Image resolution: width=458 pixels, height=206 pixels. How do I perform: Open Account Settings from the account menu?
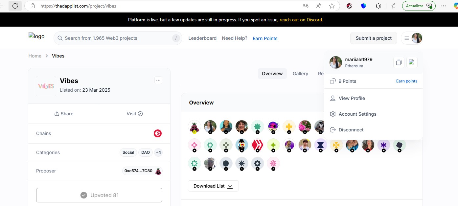click(357, 114)
